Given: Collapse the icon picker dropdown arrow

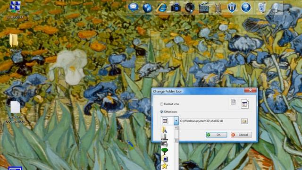Looking at the screenshot, I should (x=176, y=121).
